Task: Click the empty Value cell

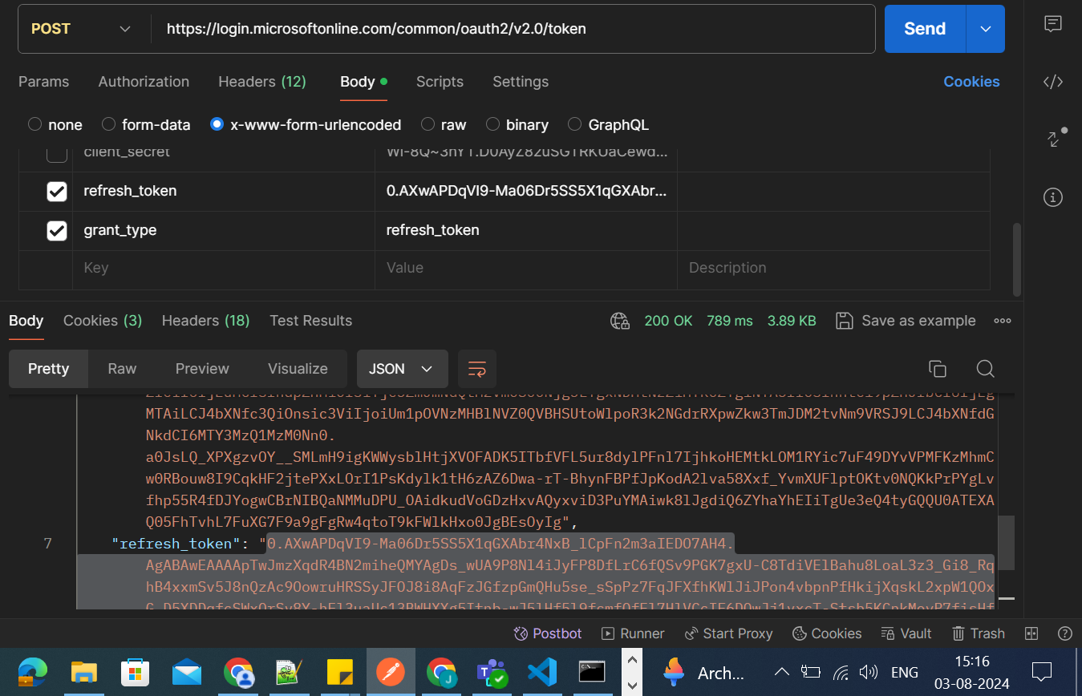Action: pos(526,269)
